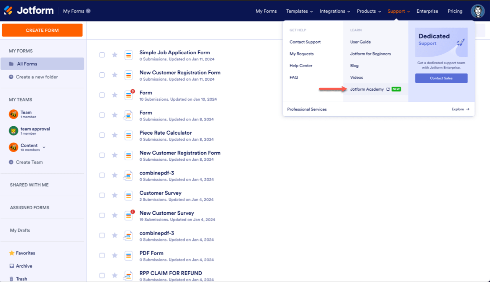Star the Simple Job Application Form

[x=114, y=55]
